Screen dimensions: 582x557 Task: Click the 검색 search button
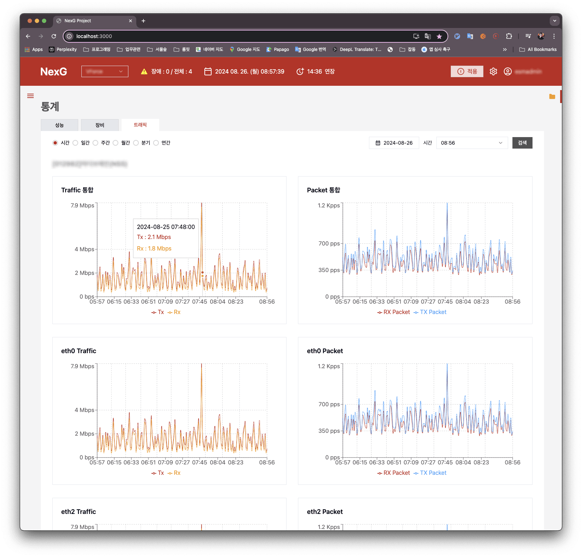coord(522,143)
